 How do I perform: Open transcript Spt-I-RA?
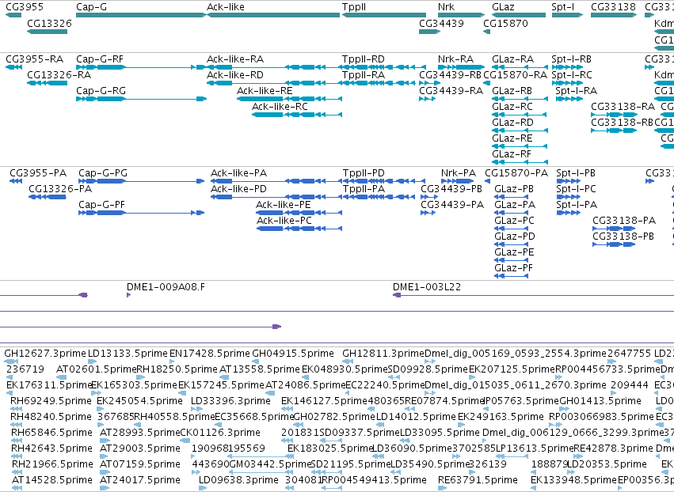click(569, 99)
